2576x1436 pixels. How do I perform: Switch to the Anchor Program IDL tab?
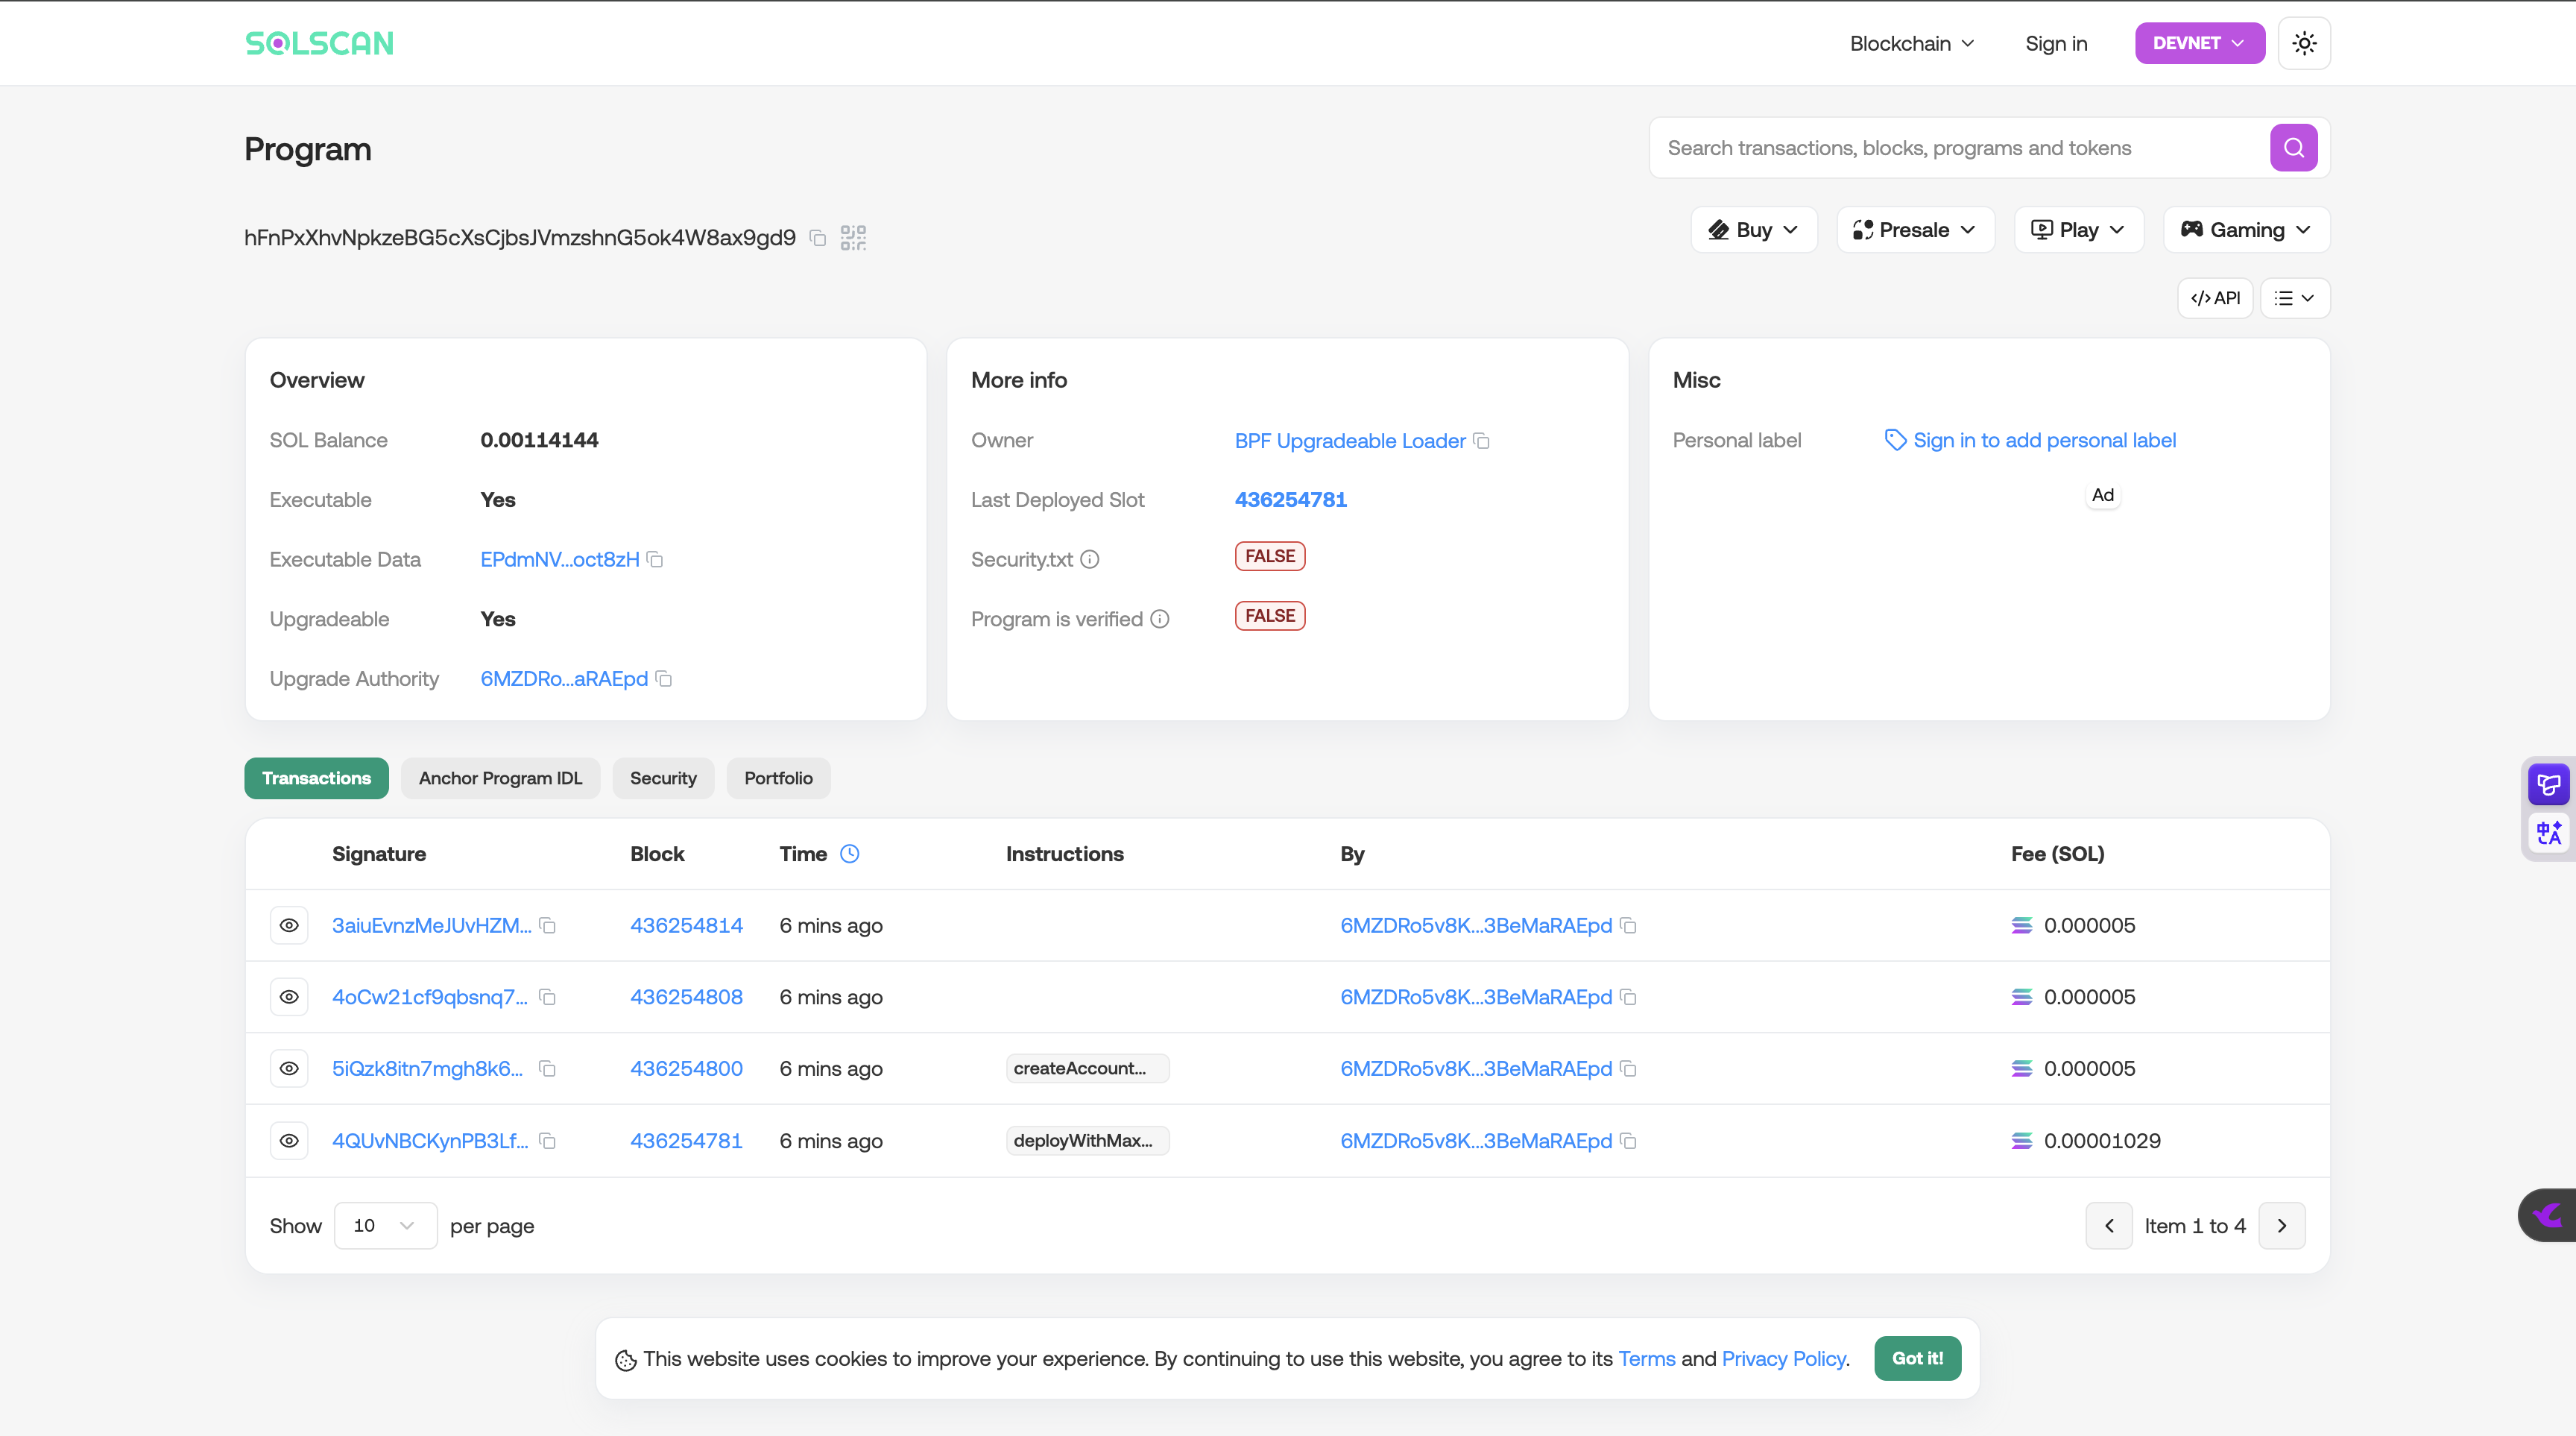500,778
